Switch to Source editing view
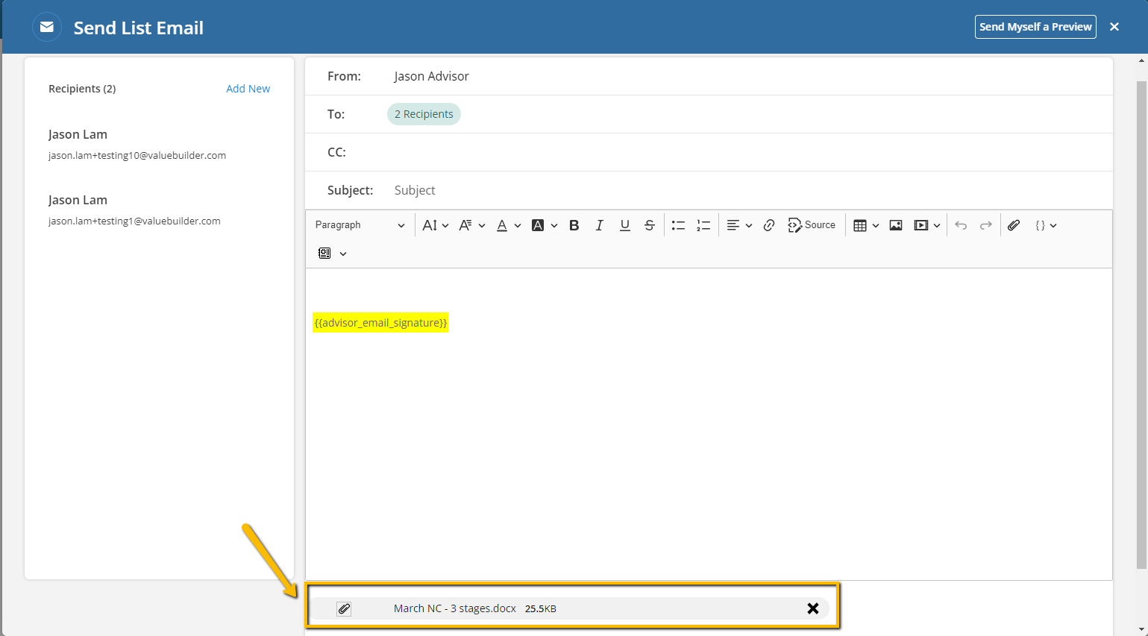Viewport: 1148px width, 636px height. (x=812, y=225)
